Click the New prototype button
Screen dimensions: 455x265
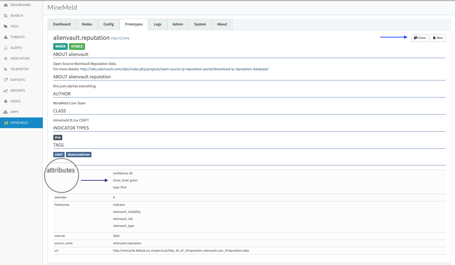pos(438,38)
